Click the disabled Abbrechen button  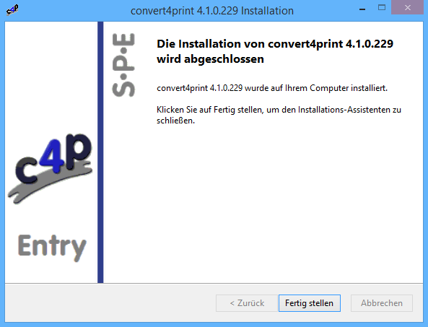pyautogui.click(x=382, y=303)
